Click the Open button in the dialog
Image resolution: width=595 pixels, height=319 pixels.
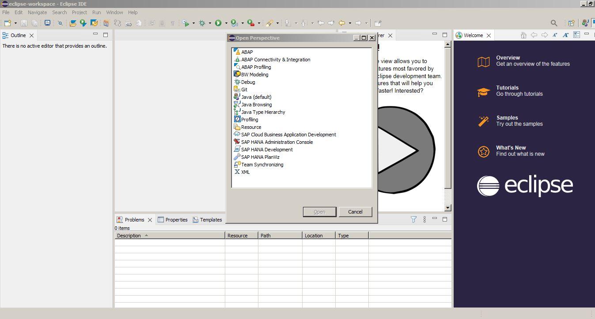pyautogui.click(x=319, y=212)
